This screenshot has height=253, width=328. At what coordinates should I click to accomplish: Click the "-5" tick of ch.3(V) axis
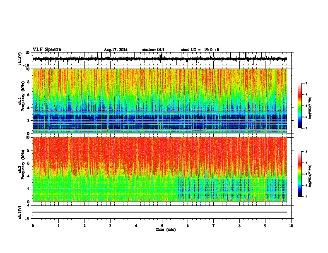(28, 219)
